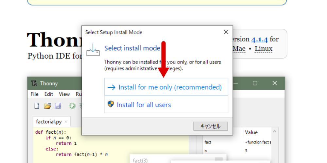This screenshot has width=327, height=163.
Task: Click the 'Select install mode' heading
Action: pyautogui.click(x=132, y=48)
